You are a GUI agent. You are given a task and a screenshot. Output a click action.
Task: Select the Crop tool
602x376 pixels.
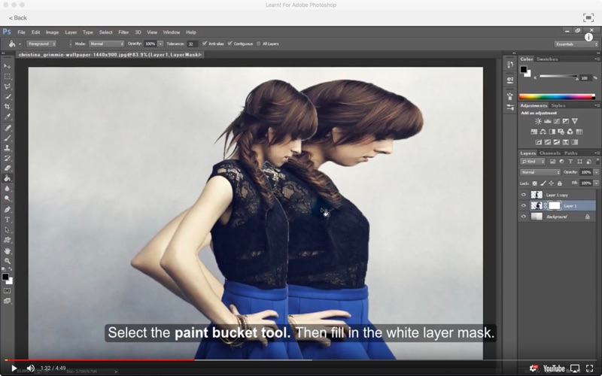pyautogui.click(x=8, y=107)
